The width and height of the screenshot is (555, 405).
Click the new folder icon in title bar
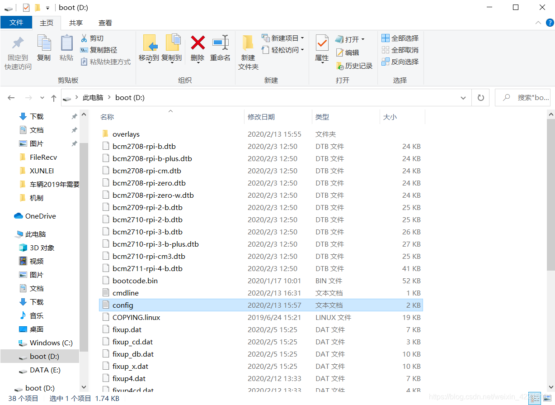(38, 8)
